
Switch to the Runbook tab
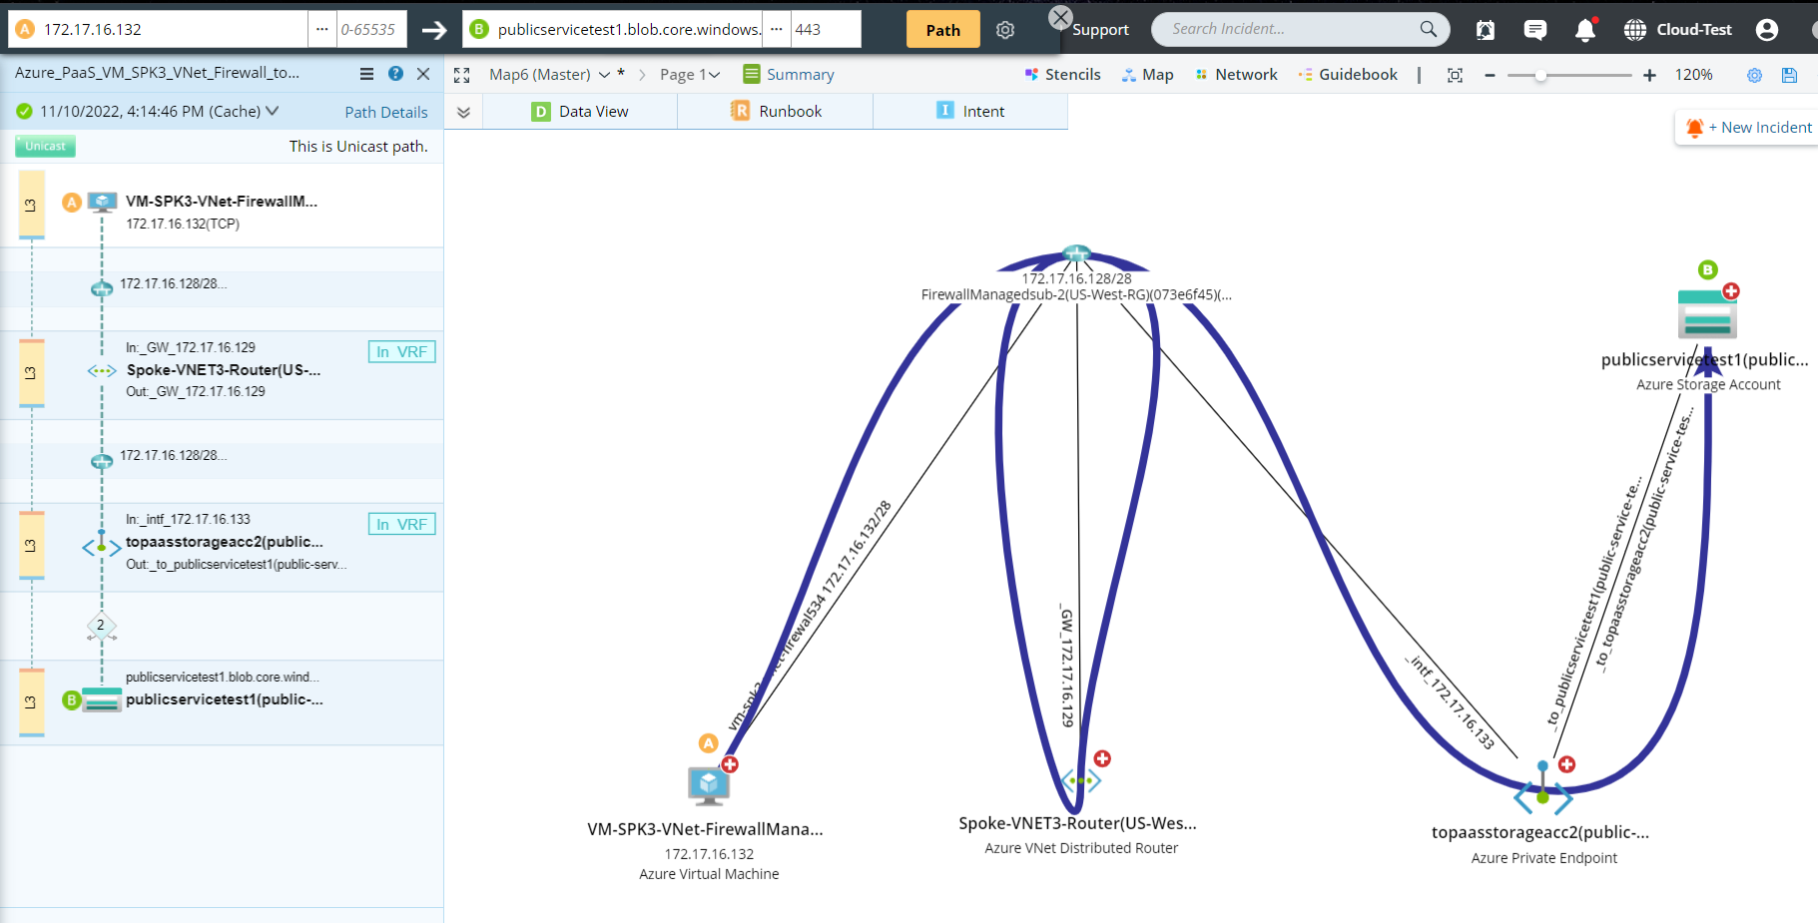tap(776, 112)
